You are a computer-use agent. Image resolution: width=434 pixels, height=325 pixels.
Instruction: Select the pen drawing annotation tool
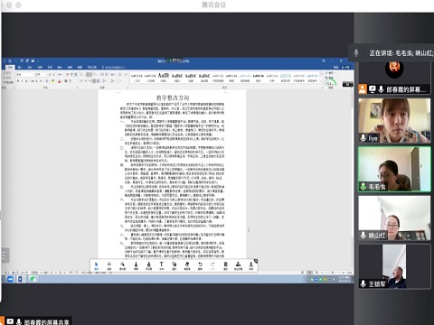[136, 265]
